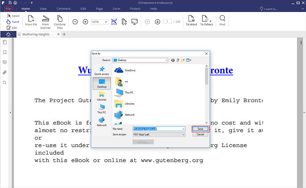
Task: Open the Comment tab
Action: [x=63, y=9]
